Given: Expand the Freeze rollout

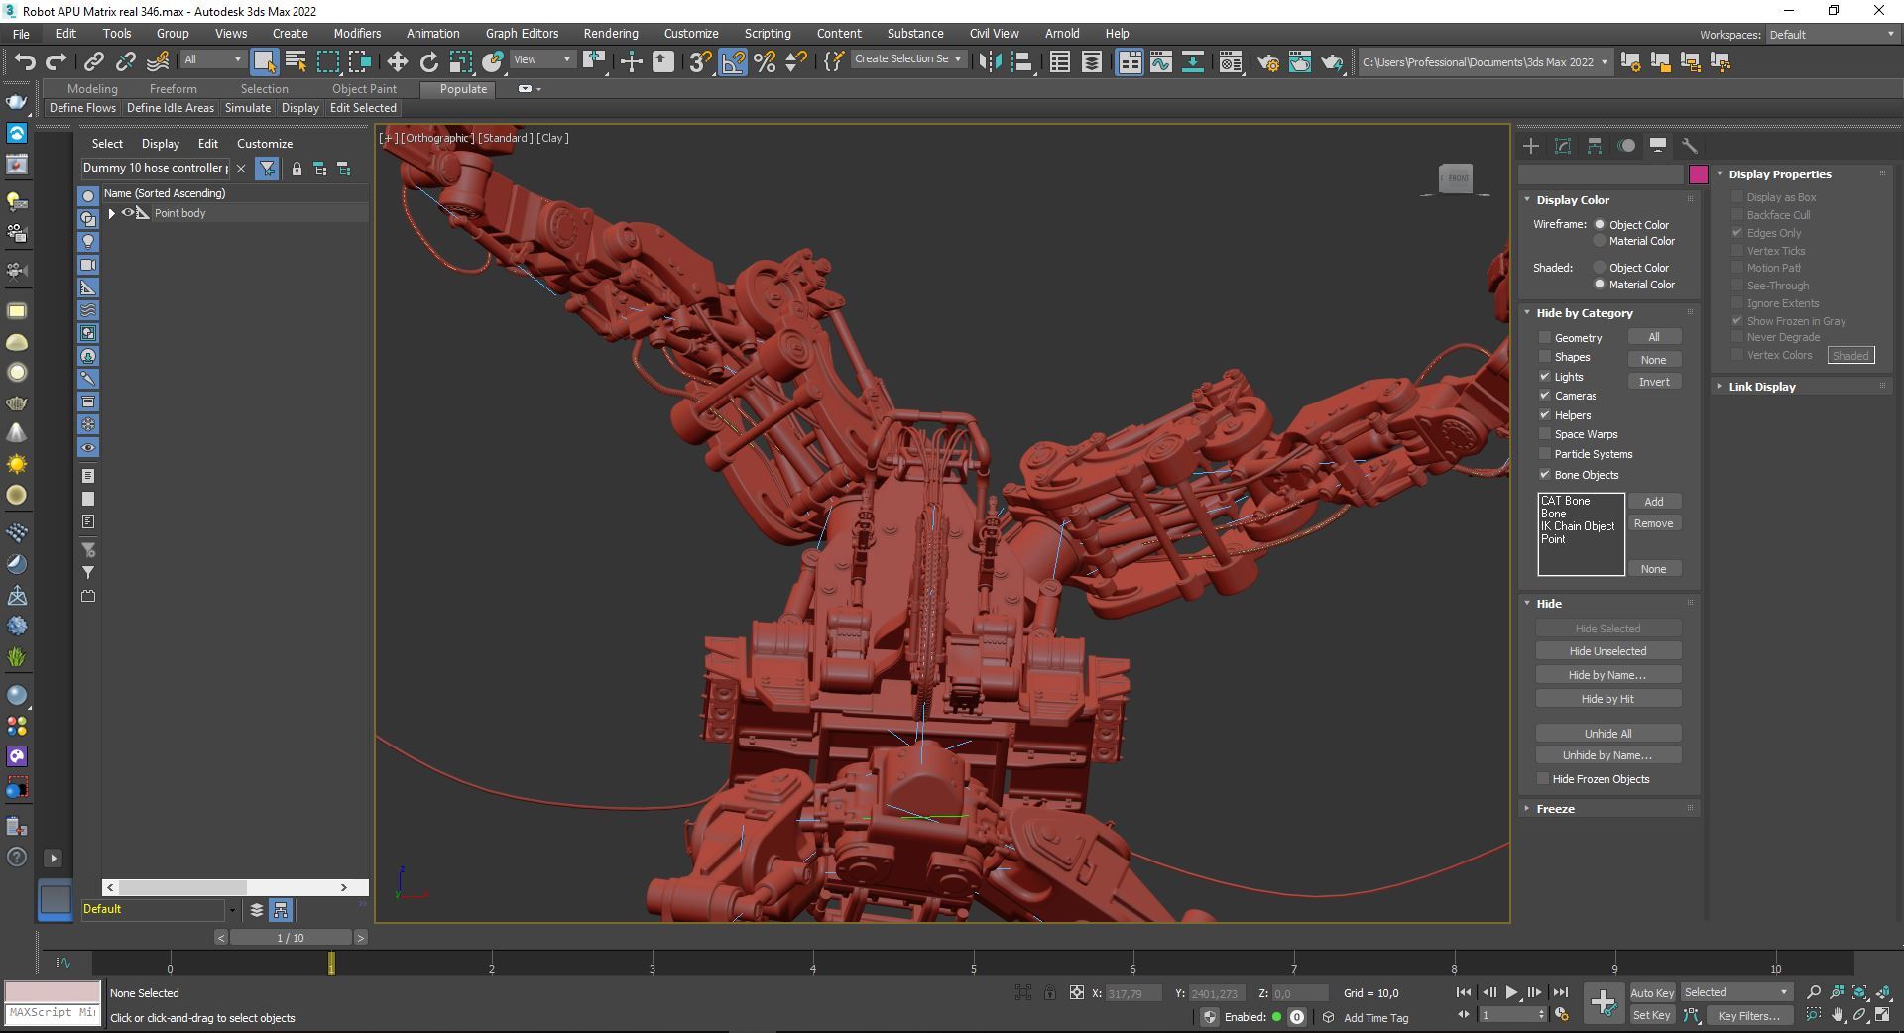Looking at the screenshot, I should click(1555, 809).
